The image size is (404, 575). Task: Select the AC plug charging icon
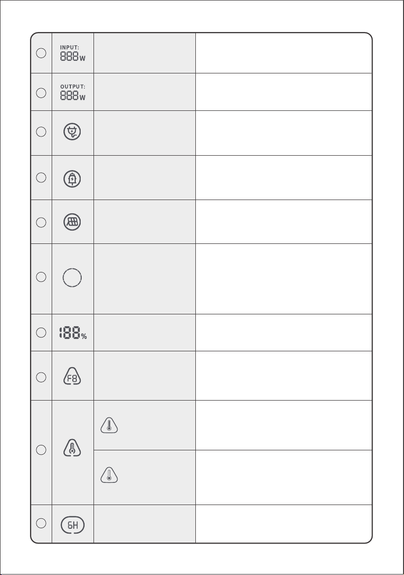(x=72, y=132)
